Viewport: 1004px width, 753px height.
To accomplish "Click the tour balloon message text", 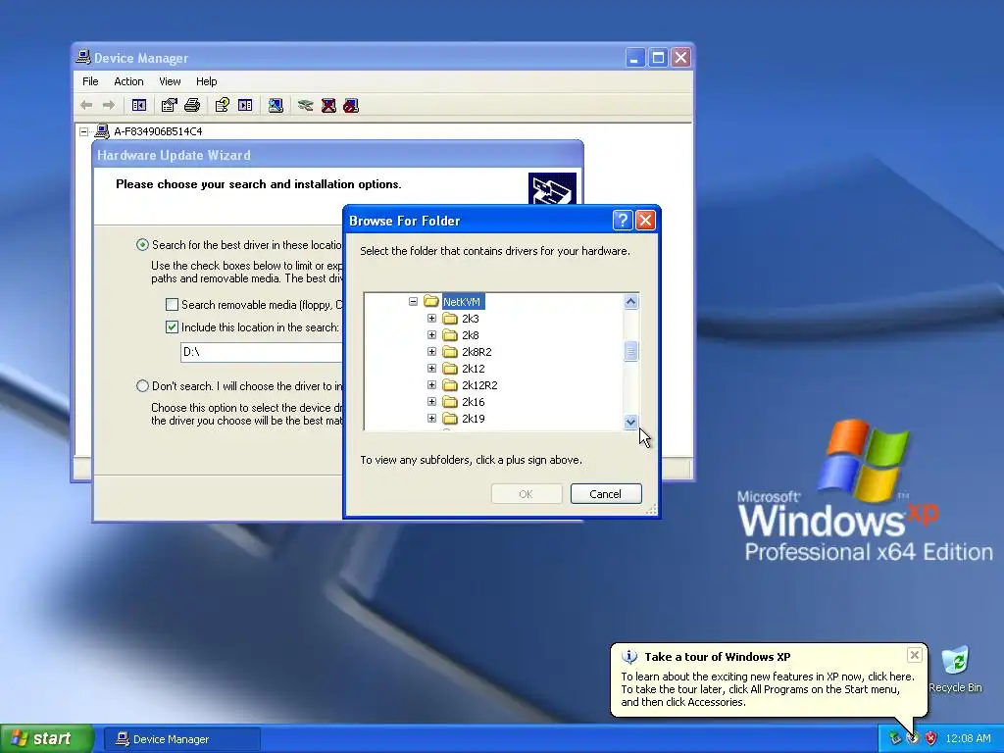I will coord(767,689).
